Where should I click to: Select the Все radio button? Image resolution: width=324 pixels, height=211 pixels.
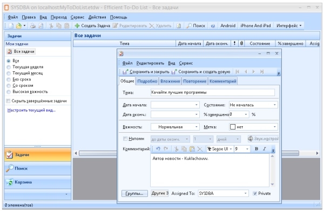[x=9, y=61]
